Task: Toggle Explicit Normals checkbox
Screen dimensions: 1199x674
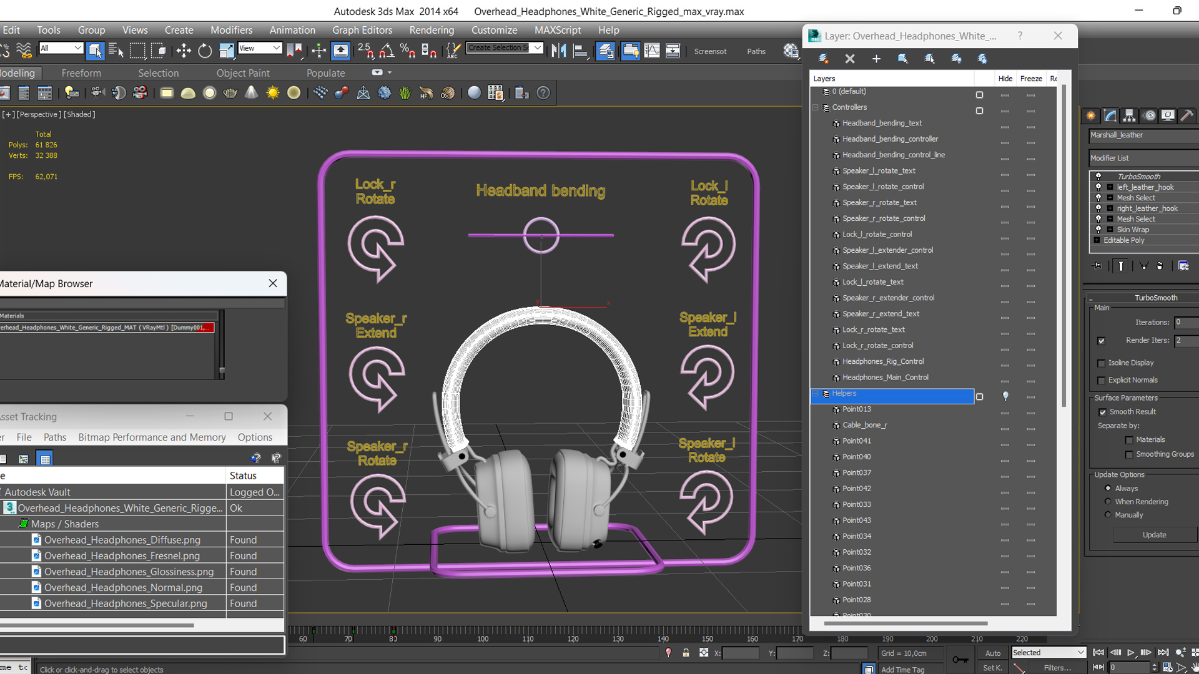Action: [1102, 381]
